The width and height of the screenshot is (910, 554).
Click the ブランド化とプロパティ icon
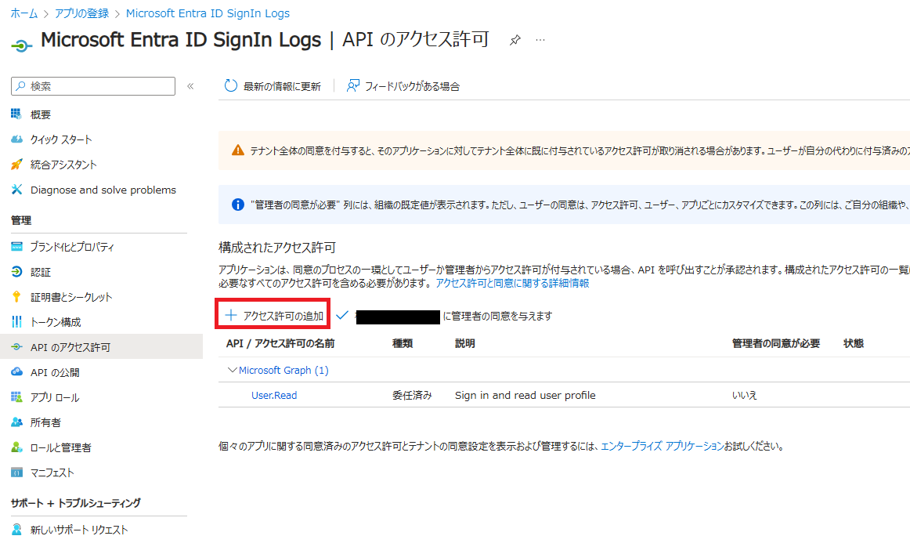16,246
